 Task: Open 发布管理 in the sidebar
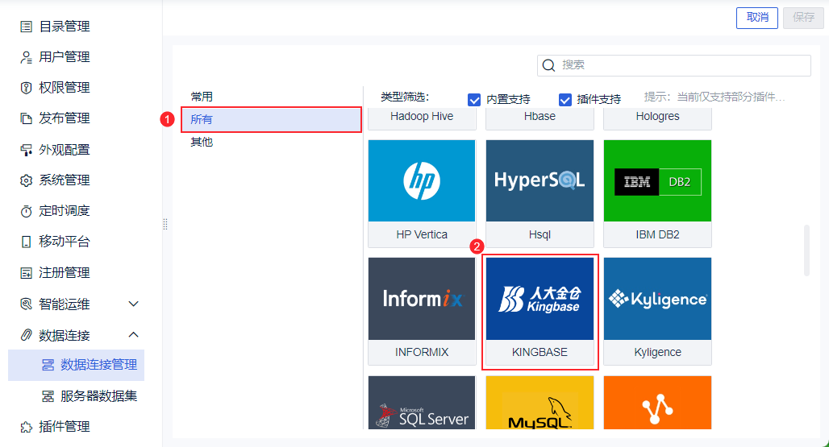pos(65,118)
